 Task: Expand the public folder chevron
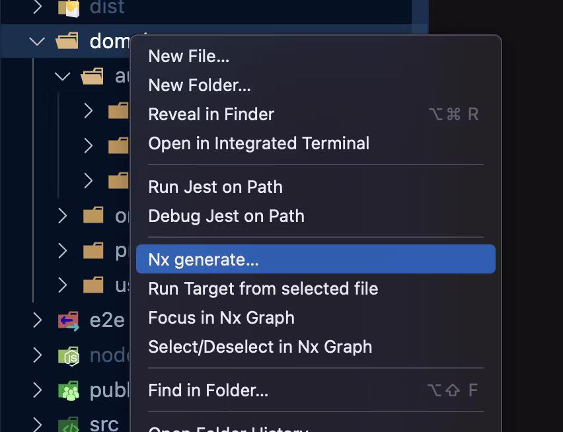(37, 391)
